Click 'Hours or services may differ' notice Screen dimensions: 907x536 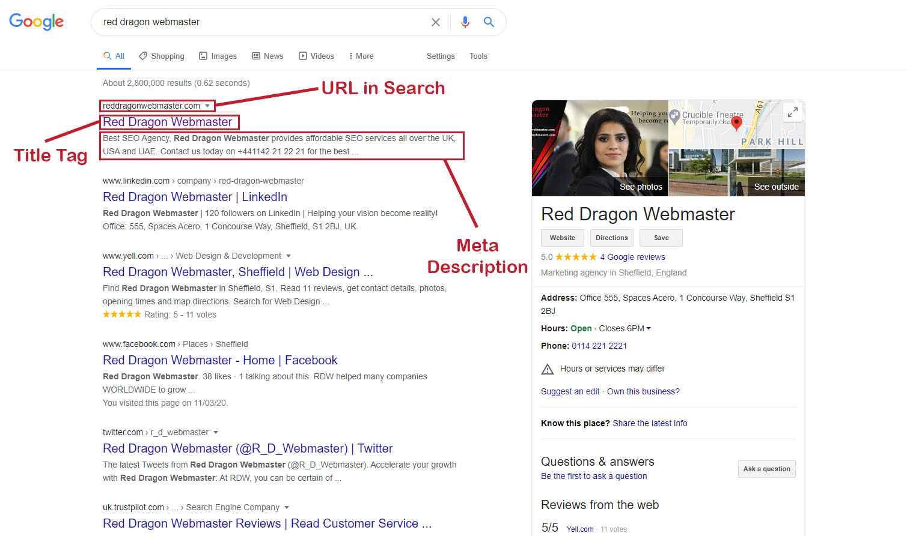pyautogui.click(x=612, y=369)
